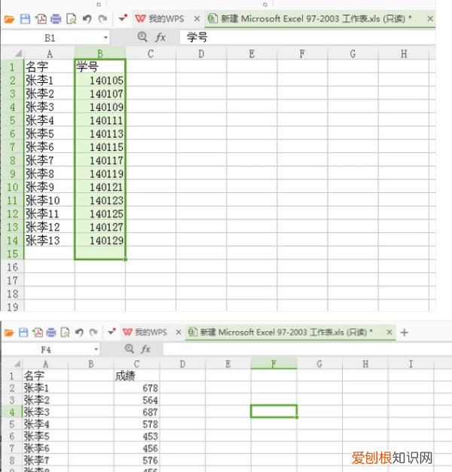
Task: Click the Print Preview icon in upper toolbar
Action: pyautogui.click(x=72, y=19)
